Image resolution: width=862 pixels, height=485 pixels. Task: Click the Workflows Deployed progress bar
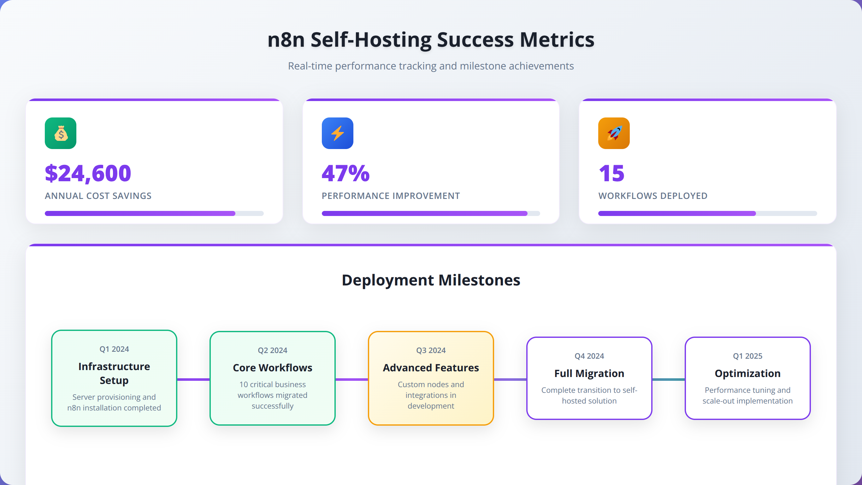(707, 213)
